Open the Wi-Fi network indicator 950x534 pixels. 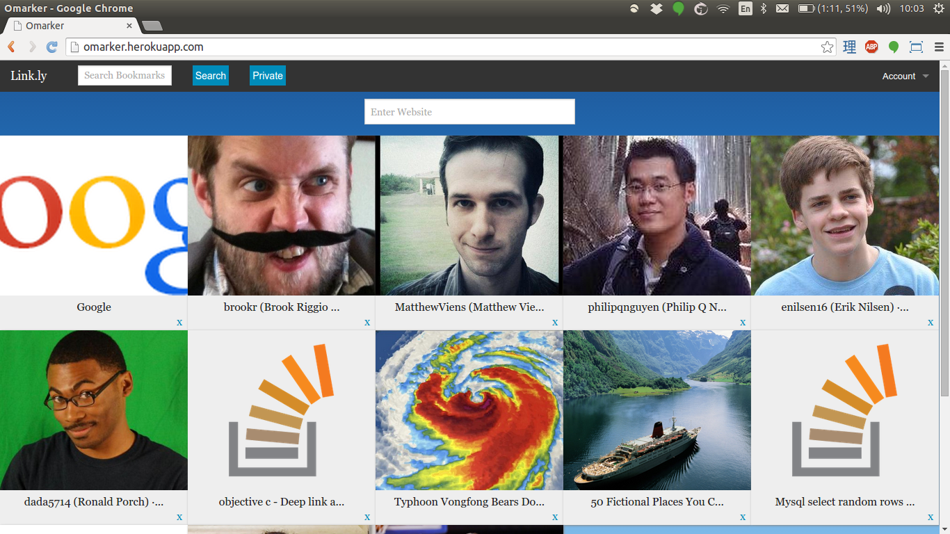pos(723,8)
